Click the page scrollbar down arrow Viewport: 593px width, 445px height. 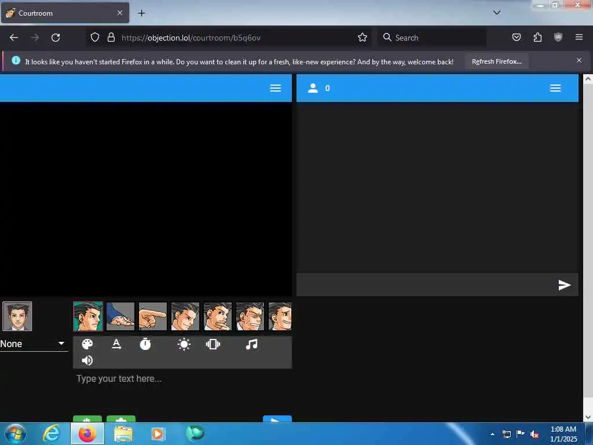pos(588,417)
